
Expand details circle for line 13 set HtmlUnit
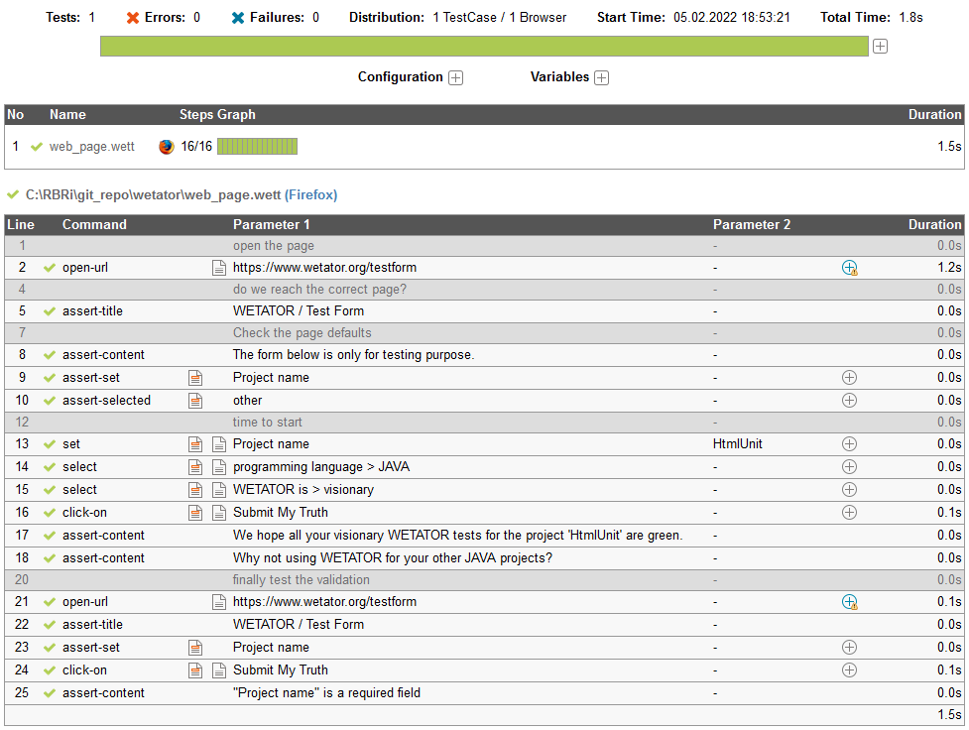849,444
